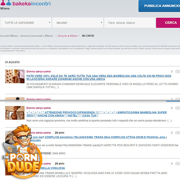Open the Milano city dropdown

78,23
